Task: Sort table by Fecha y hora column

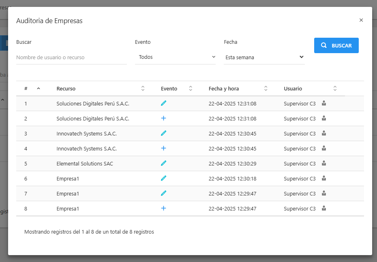Action: click(266, 88)
